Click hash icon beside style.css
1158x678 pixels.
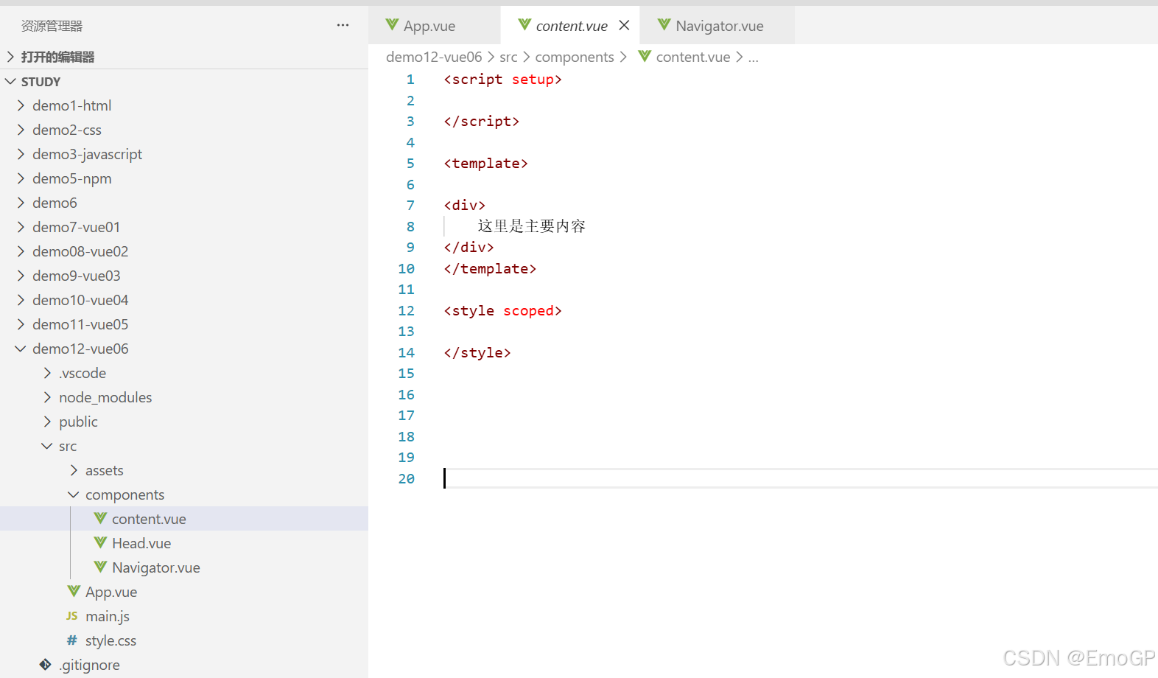(71, 640)
